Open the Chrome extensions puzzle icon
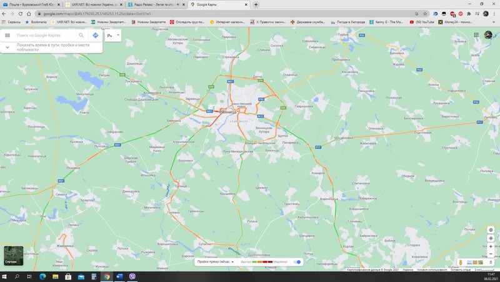The height and width of the screenshot is (282, 500). pos(469,14)
